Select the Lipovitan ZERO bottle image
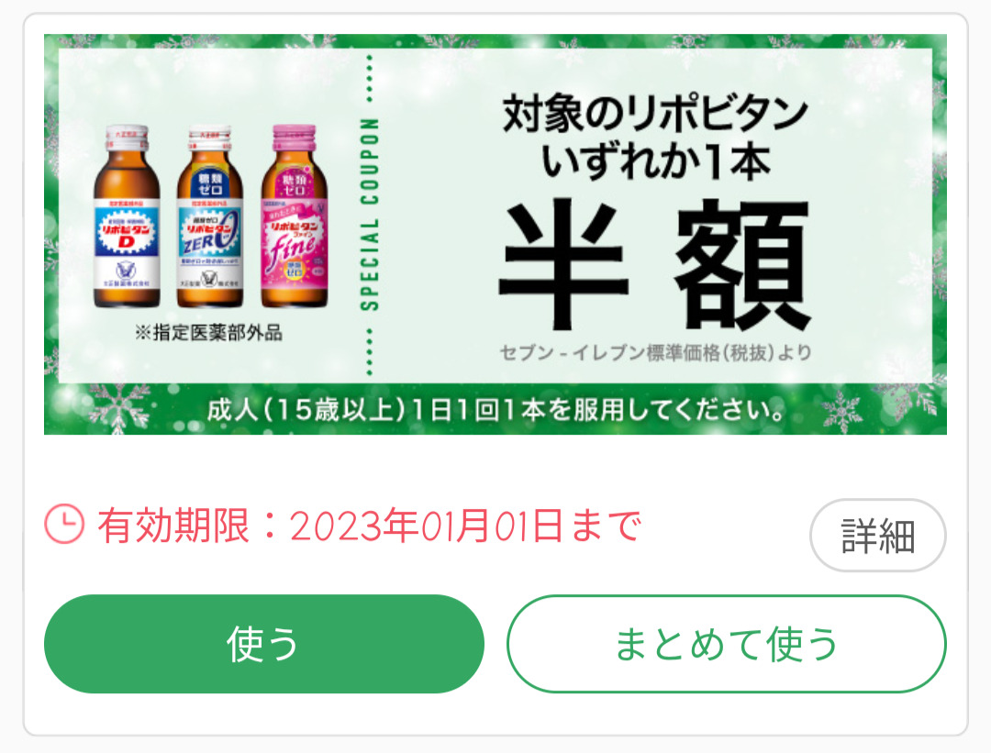The width and height of the screenshot is (991, 753). [x=210, y=216]
